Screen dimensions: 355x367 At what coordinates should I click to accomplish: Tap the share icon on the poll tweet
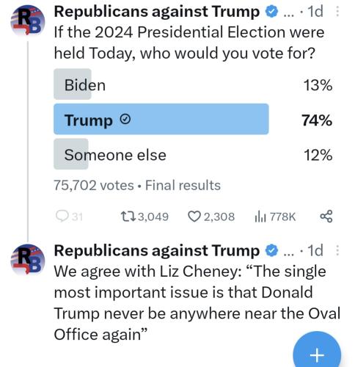point(326,217)
